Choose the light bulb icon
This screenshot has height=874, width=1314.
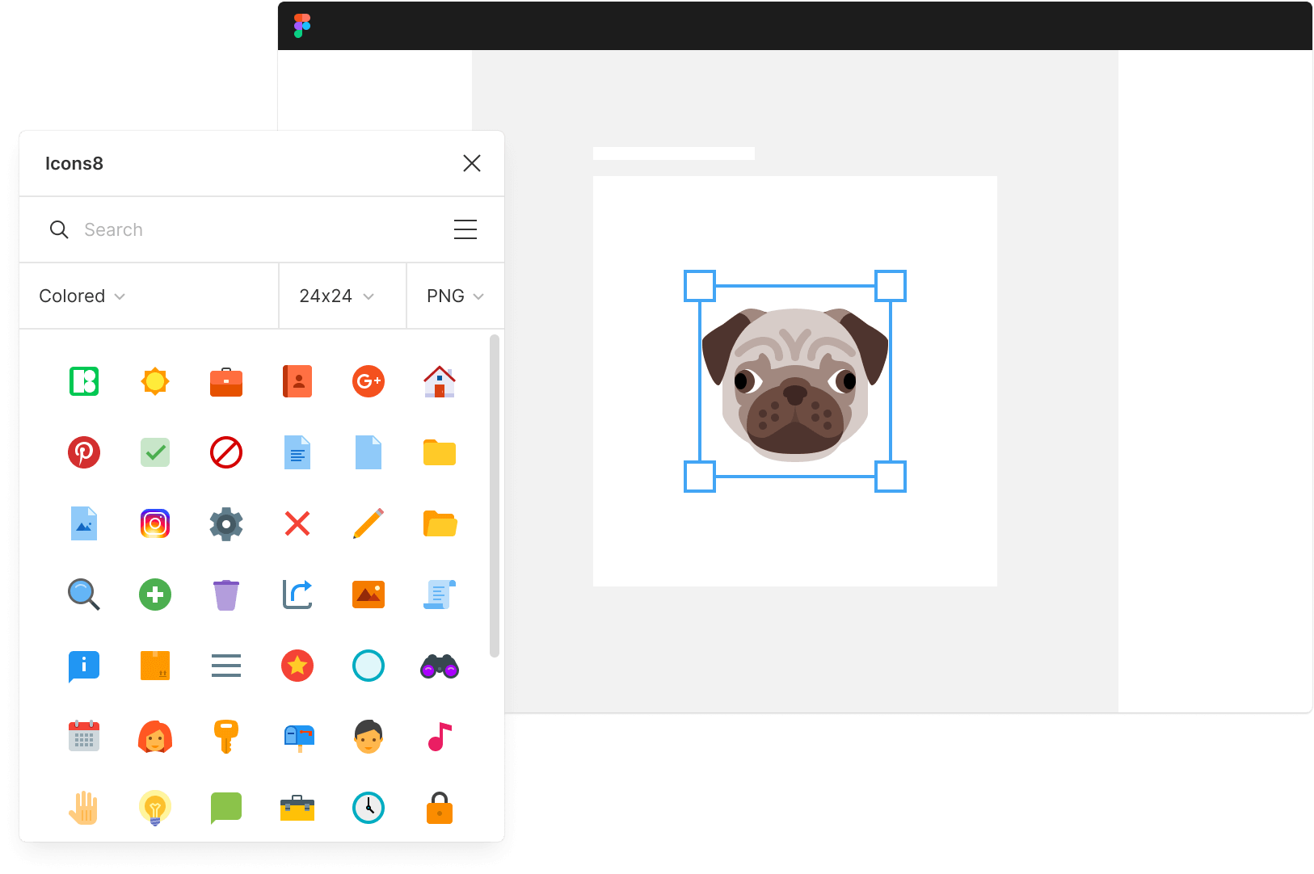click(155, 808)
